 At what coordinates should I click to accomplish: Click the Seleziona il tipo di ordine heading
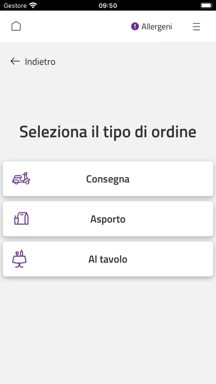pos(108,132)
